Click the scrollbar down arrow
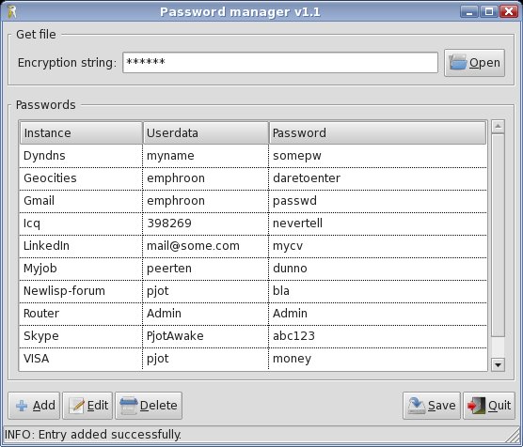Screen dimensions: 523x447 pos(498,364)
